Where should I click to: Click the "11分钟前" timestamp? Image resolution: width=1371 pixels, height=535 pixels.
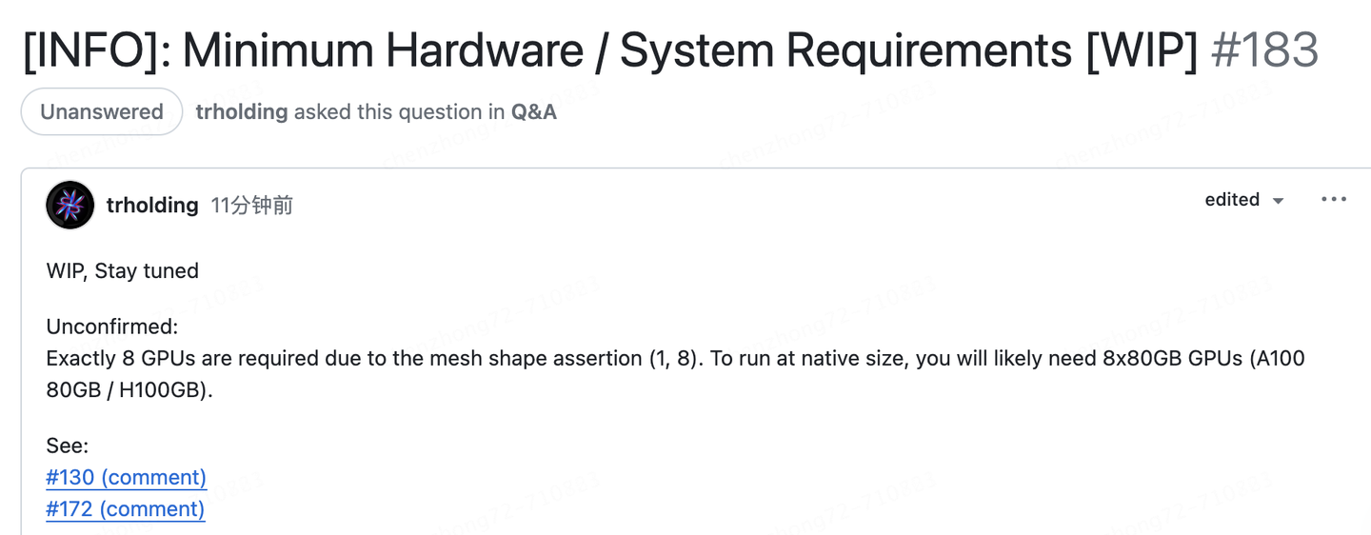(251, 206)
